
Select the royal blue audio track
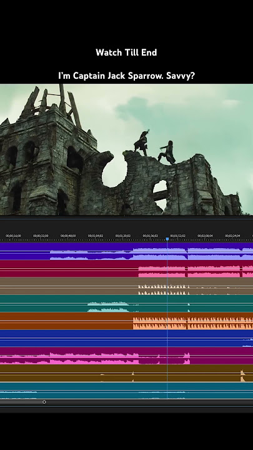pyautogui.click(x=126, y=338)
